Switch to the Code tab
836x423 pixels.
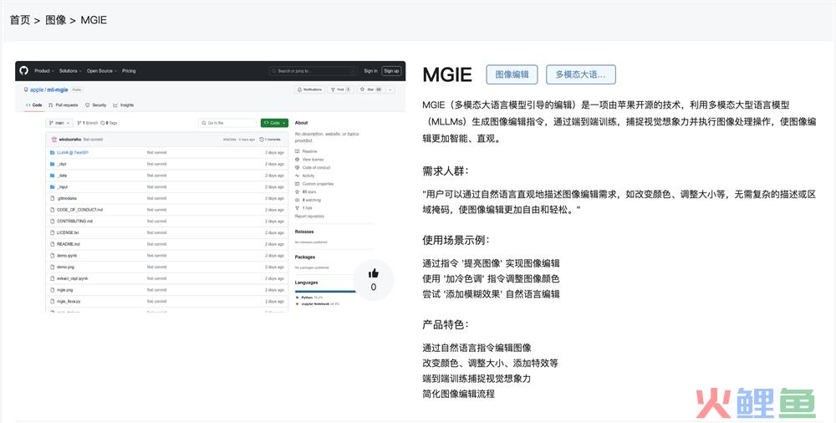[34, 105]
